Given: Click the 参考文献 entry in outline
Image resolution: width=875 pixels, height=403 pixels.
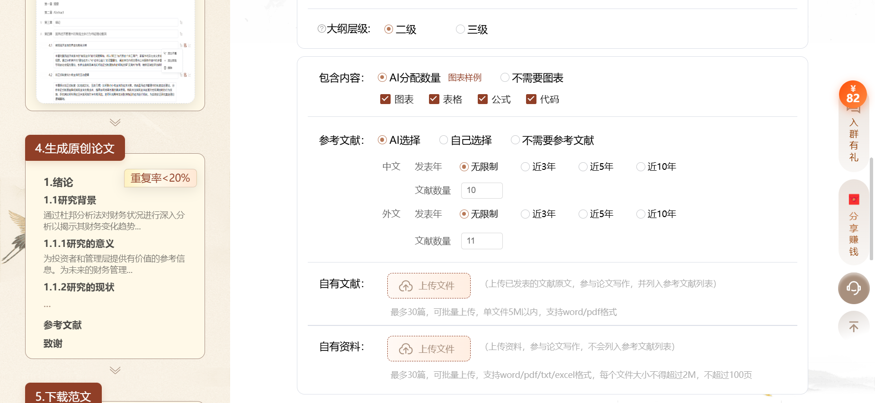Looking at the screenshot, I should click(62, 325).
